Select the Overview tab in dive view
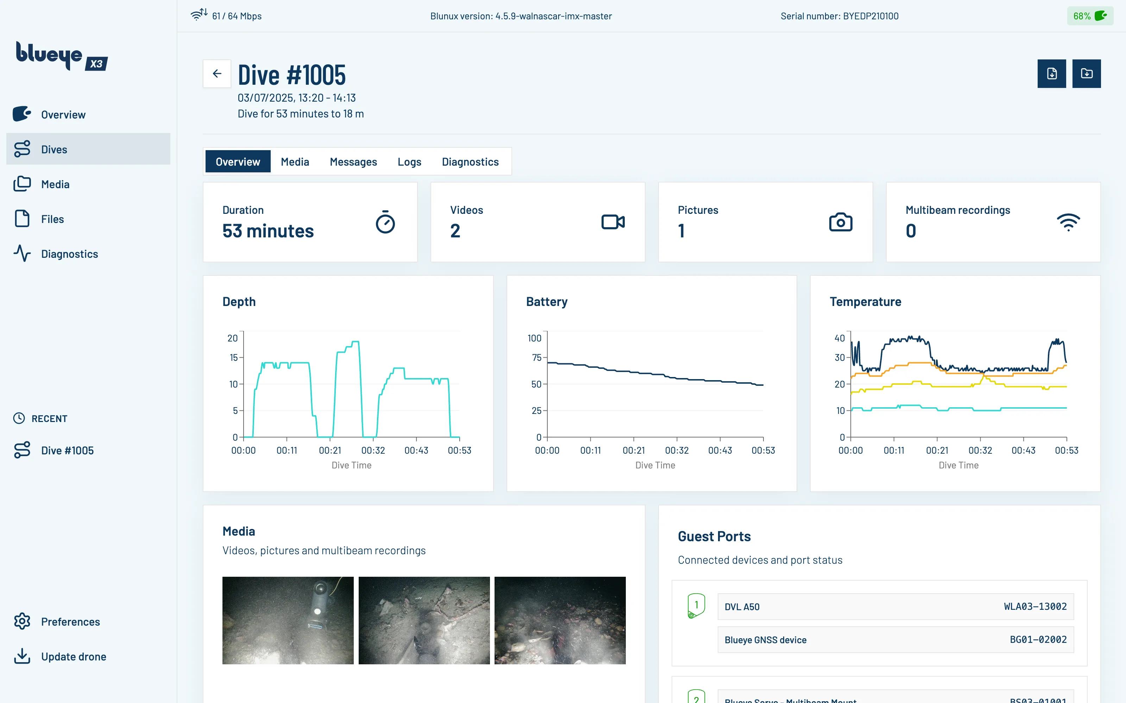The width and height of the screenshot is (1126, 703). (238, 161)
